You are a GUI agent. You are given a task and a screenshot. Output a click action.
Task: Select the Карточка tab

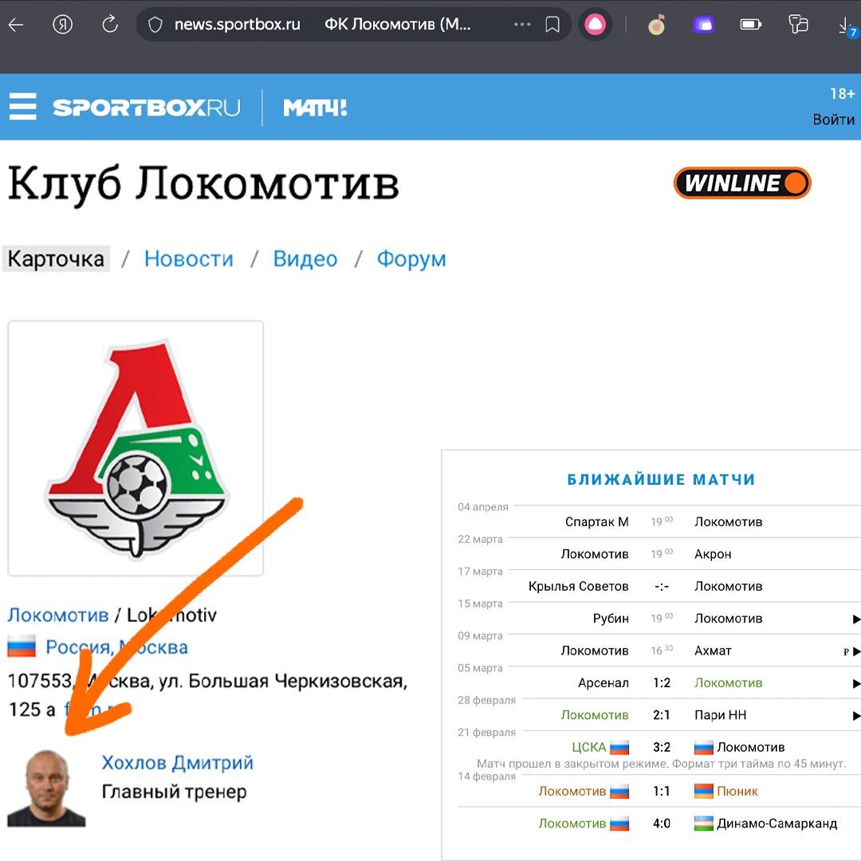(x=56, y=258)
